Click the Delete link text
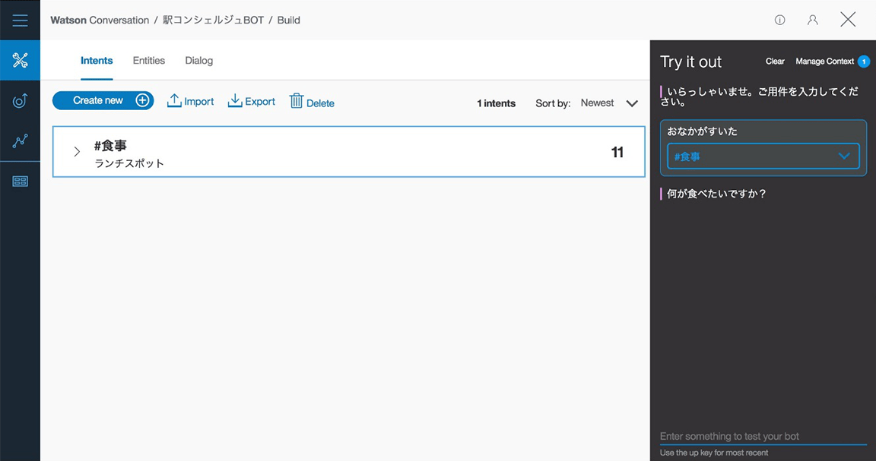876x461 pixels. coord(320,103)
